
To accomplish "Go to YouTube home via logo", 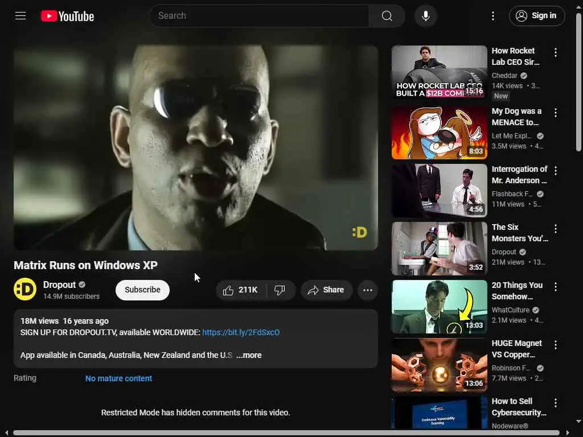I will [x=67, y=16].
